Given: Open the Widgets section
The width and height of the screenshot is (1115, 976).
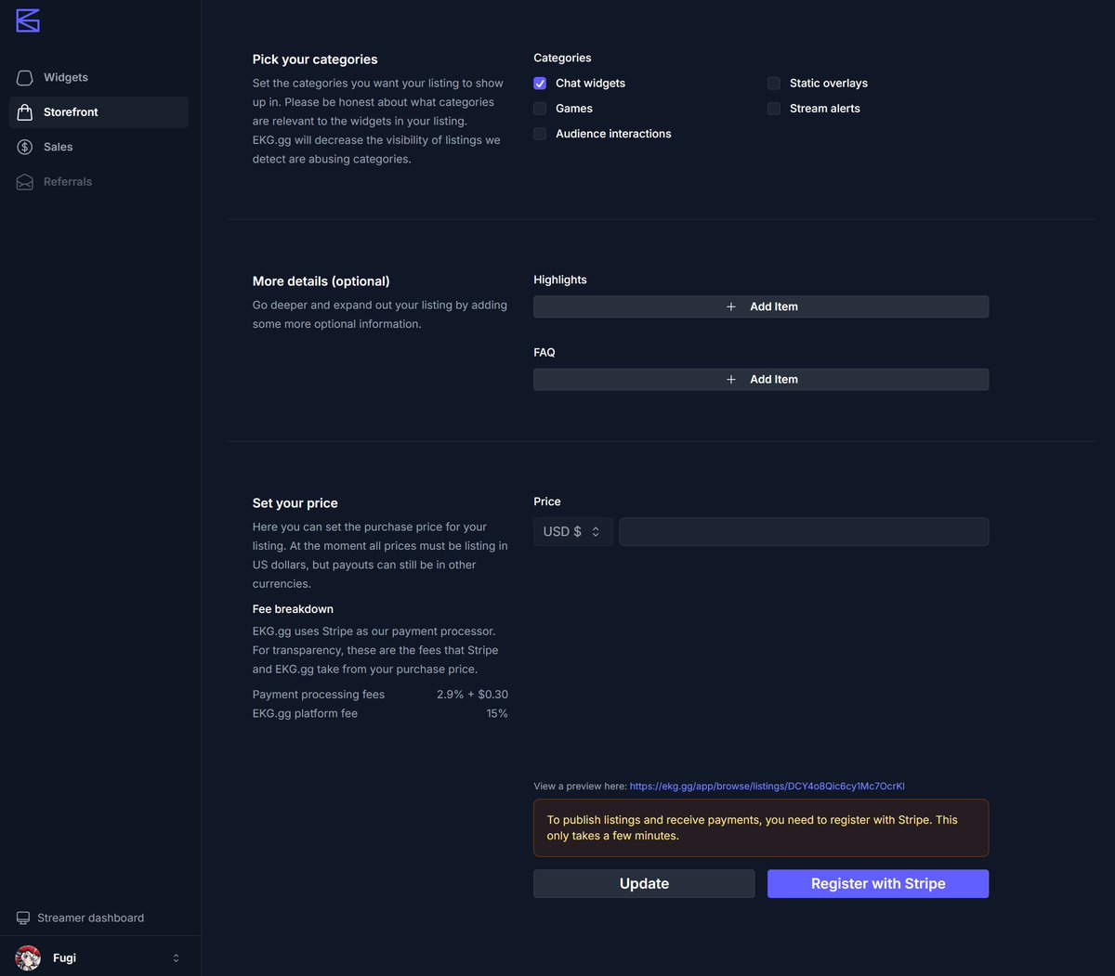Looking at the screenshot, I should pyautogui.click(x=98, y=78).
